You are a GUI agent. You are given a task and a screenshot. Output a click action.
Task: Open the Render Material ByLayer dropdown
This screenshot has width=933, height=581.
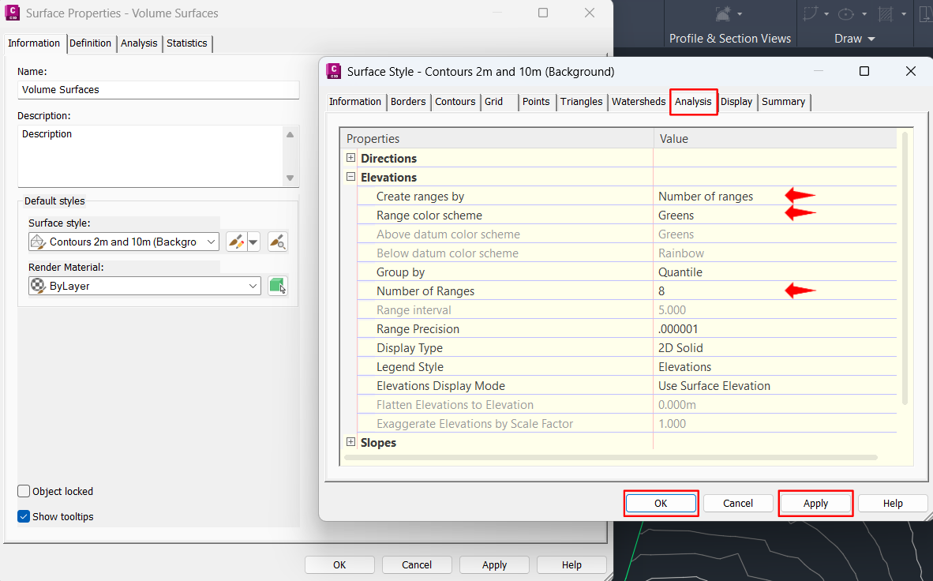(x=253, y=286)
